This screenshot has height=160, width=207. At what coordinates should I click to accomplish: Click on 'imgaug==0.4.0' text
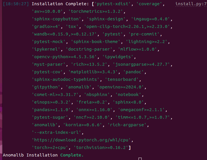[151, 19]
